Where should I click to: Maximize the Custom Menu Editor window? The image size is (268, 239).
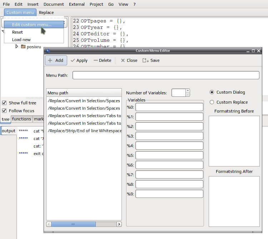[253, 51]
